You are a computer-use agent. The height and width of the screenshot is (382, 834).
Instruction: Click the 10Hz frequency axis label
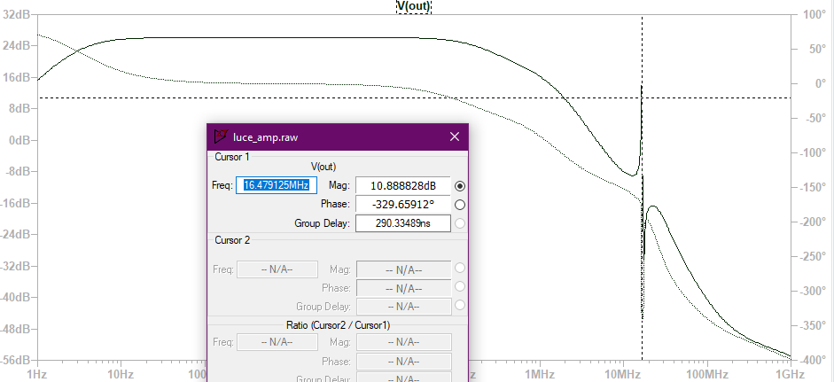(x=121, y=374)
